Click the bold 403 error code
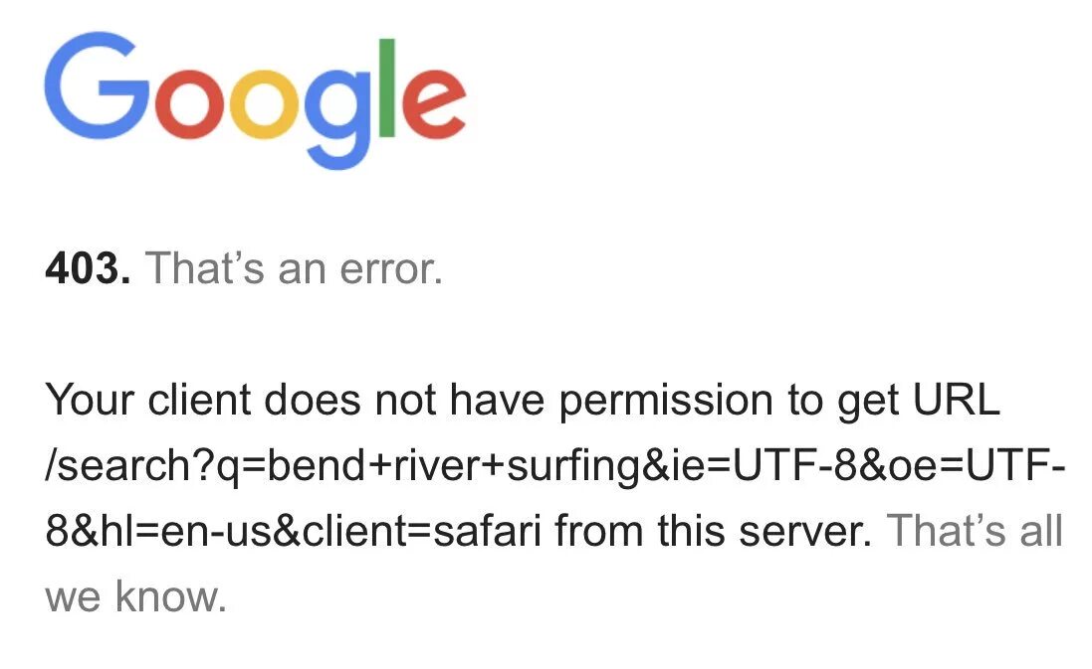This screenshot has height=669, width=1092. pos(88,268)
